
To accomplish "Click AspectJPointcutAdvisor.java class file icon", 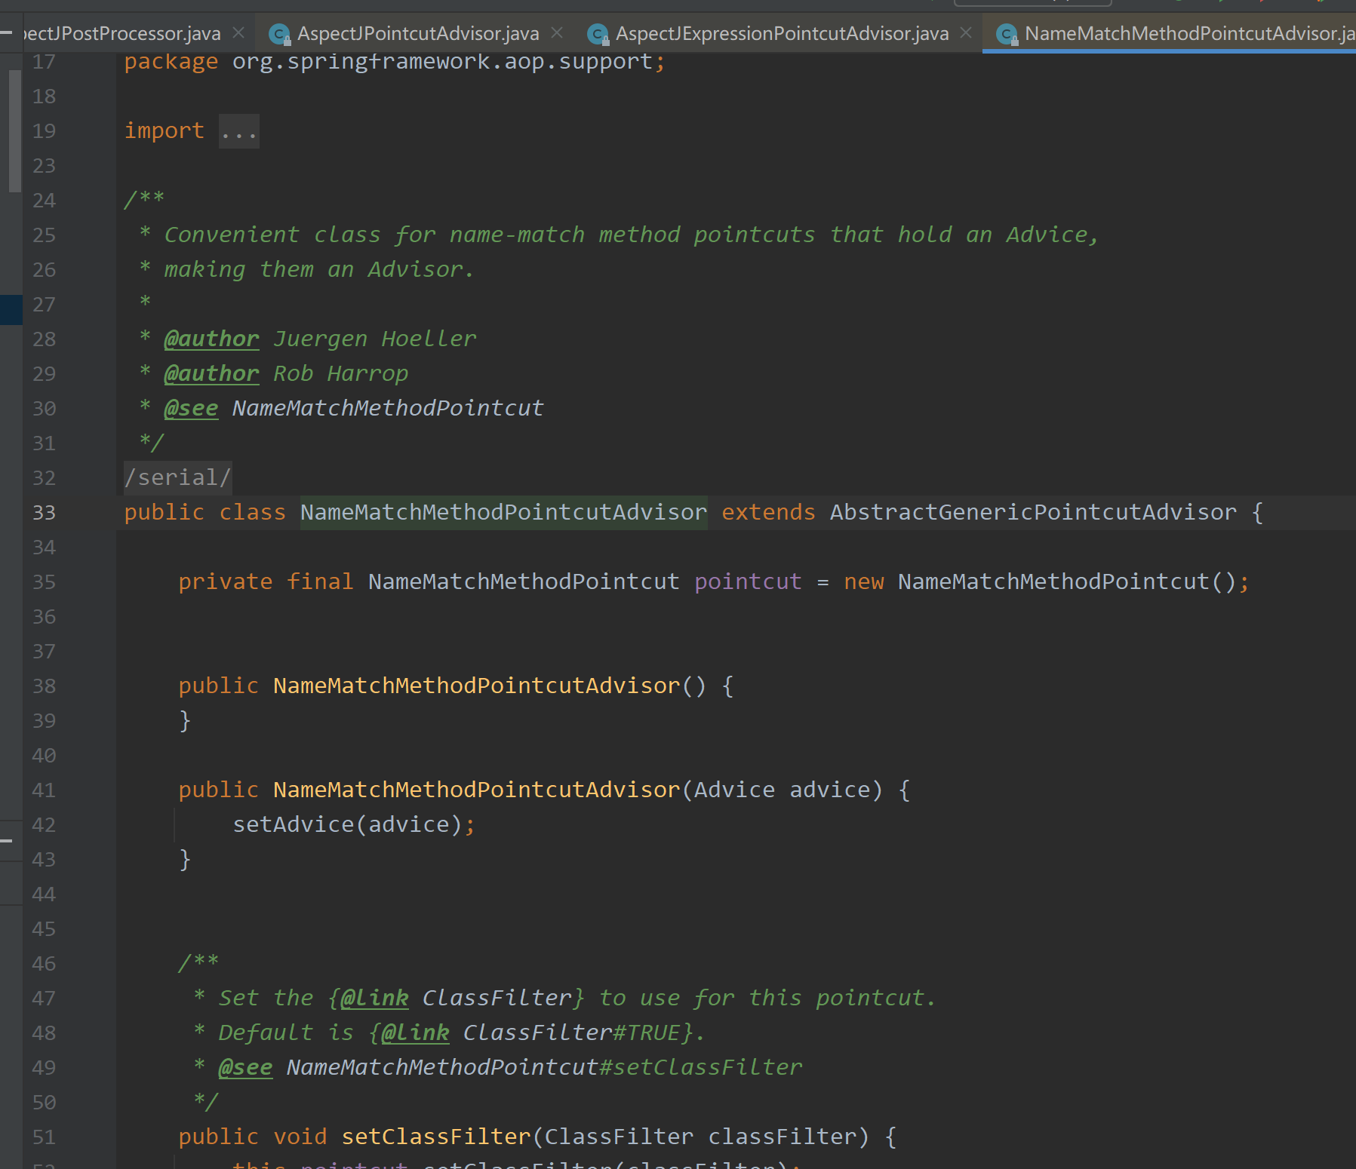I will 281,34.
